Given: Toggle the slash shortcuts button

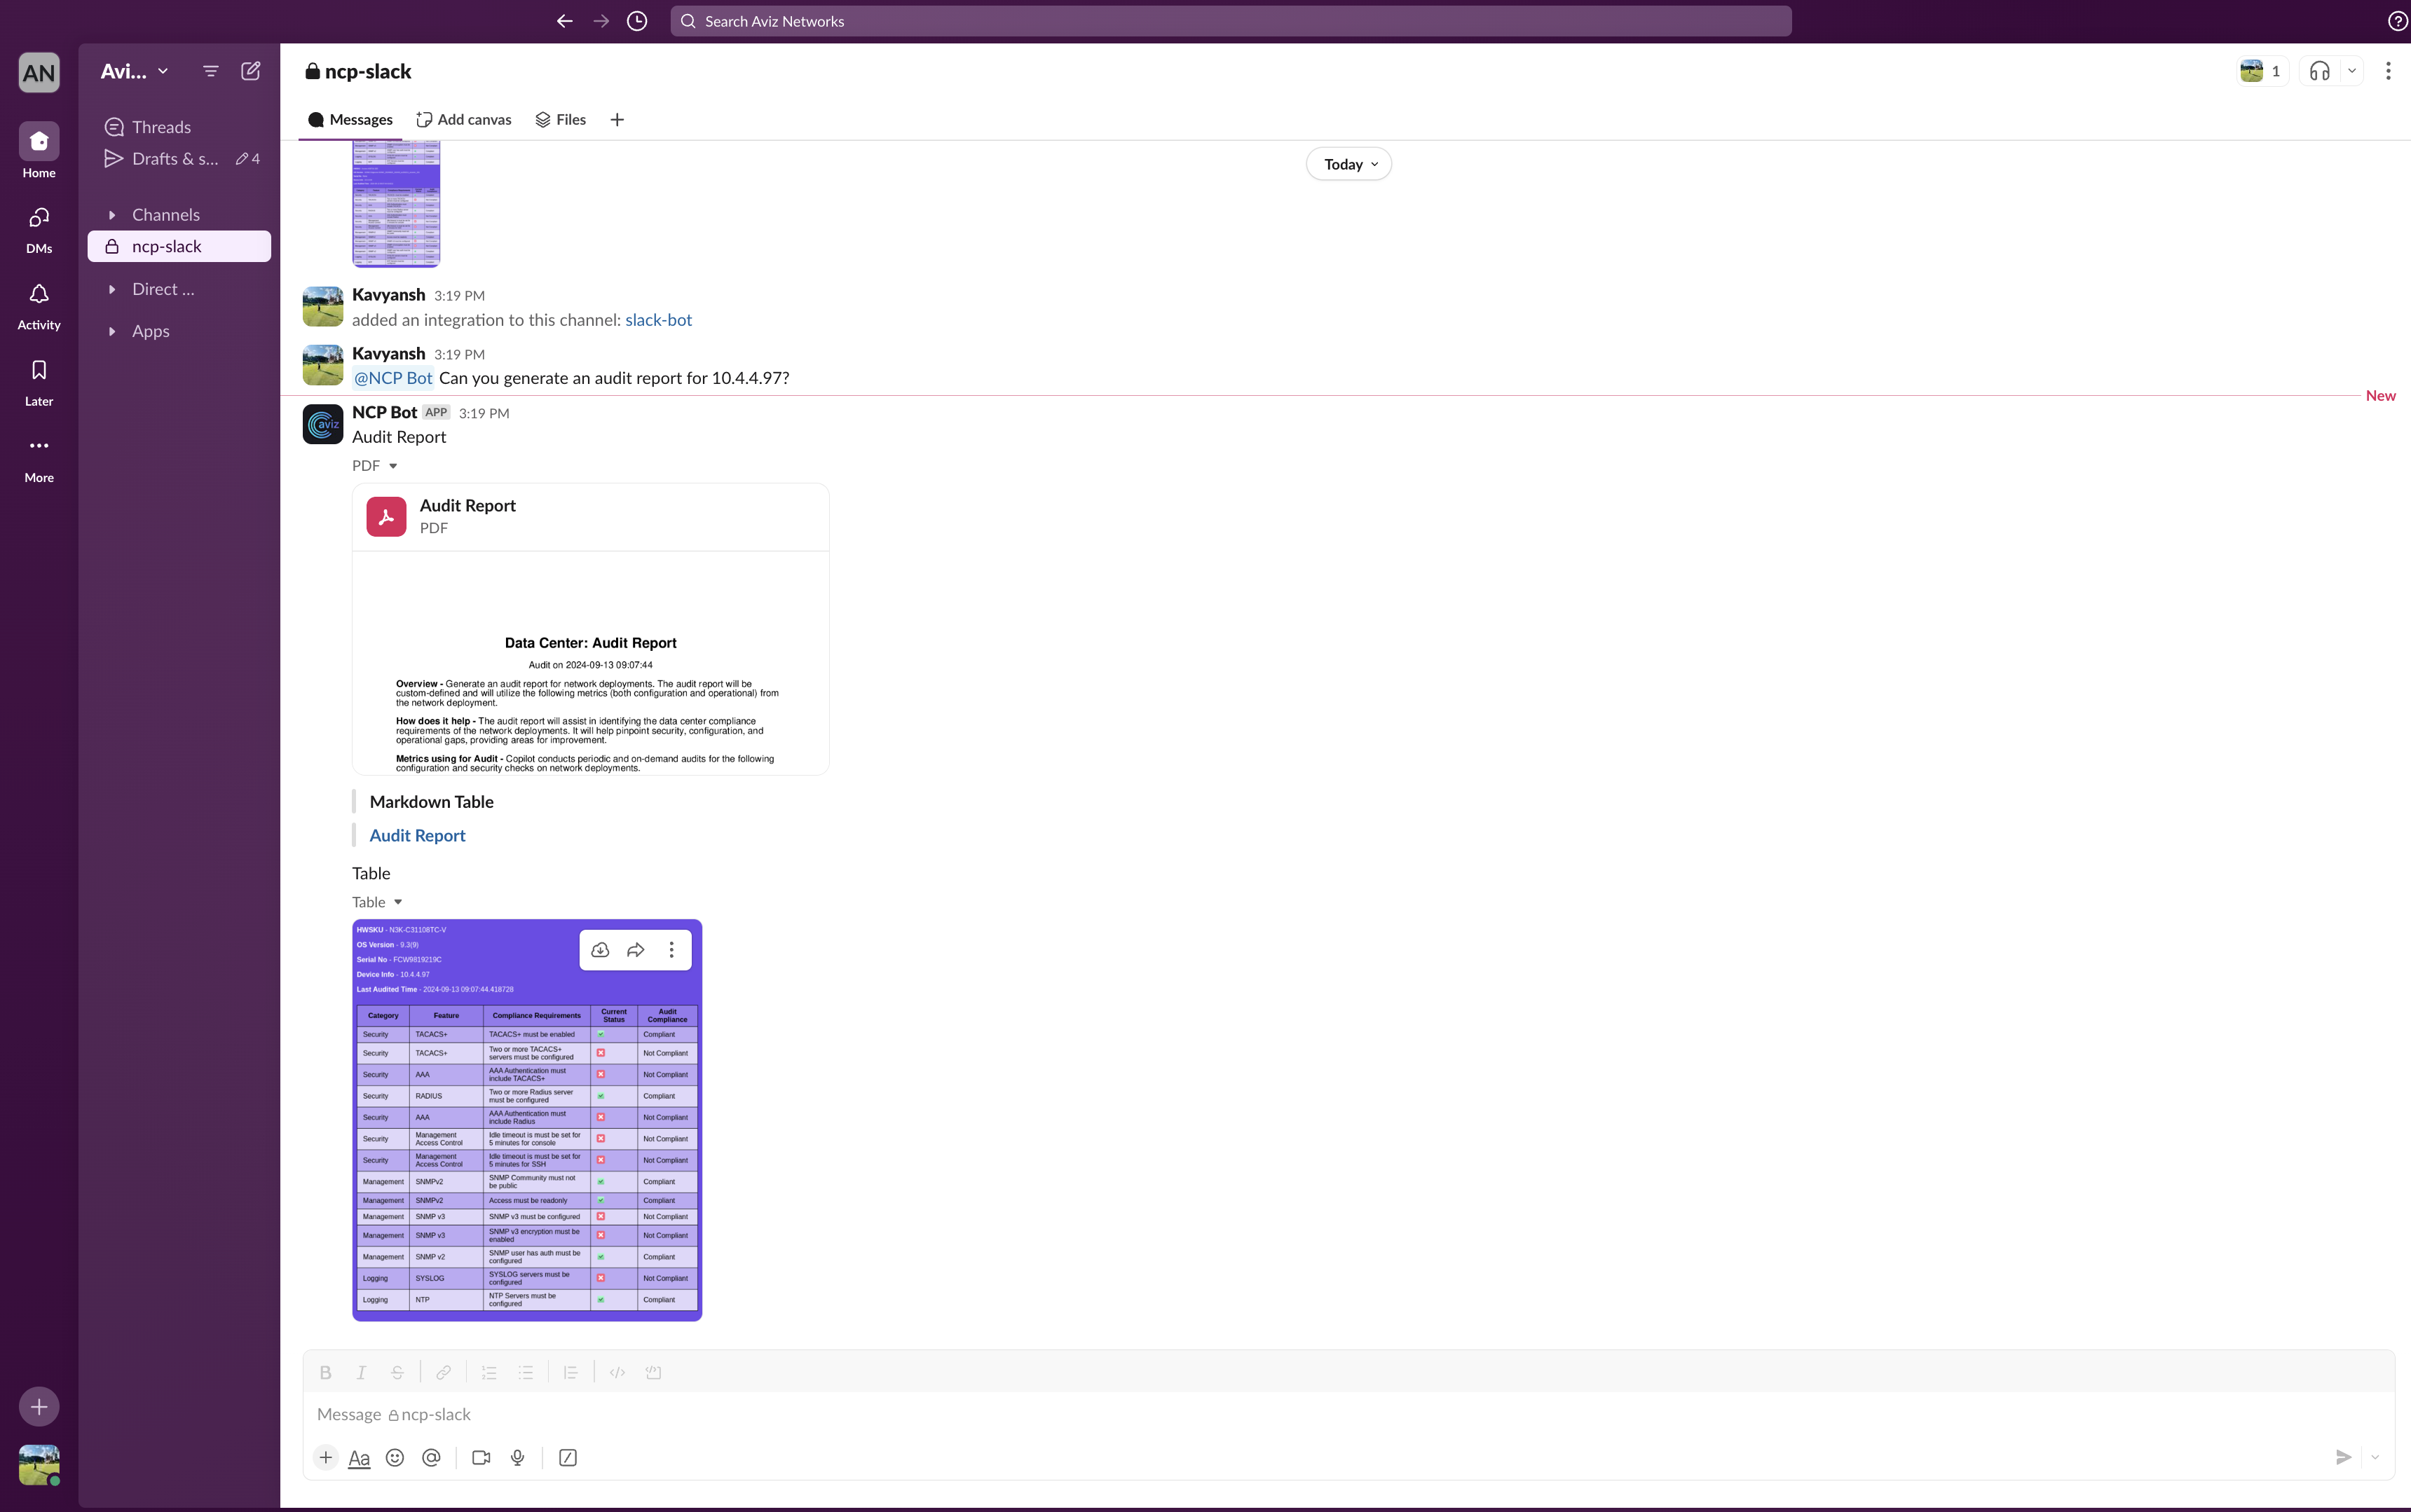Looking at the screenshot, I should pyautogui.click(x=568, y=1457).
